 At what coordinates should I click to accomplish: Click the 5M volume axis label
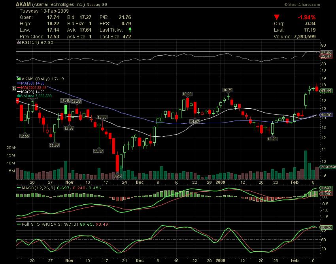point(12,171)
